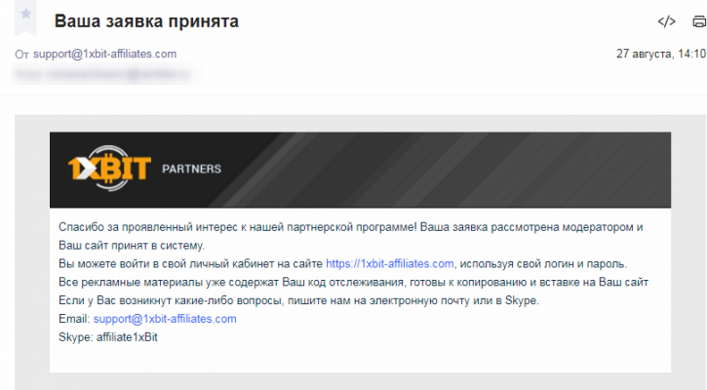Click the line starting Все рекламные материалы
This screenshot has width=707, height=390.
point(353,282)
